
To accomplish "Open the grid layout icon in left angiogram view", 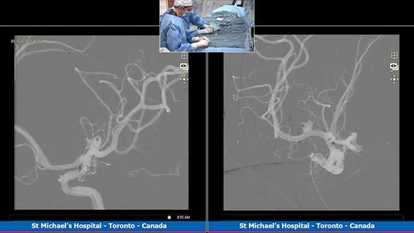I will 184,56.
